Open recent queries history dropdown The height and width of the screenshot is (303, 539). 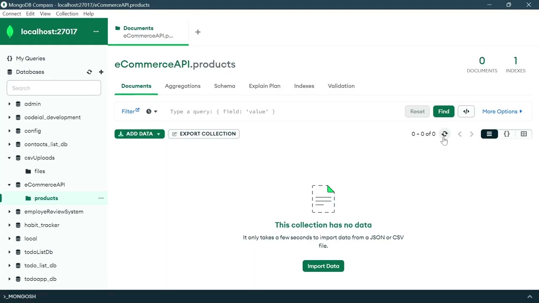152,112
